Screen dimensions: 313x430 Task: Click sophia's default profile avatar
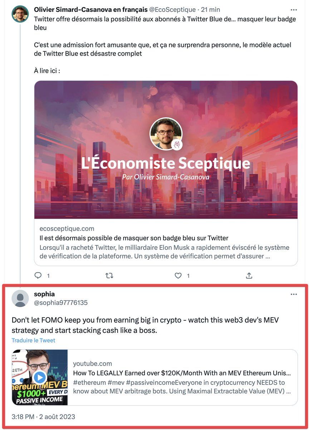(x=20, y=298)
